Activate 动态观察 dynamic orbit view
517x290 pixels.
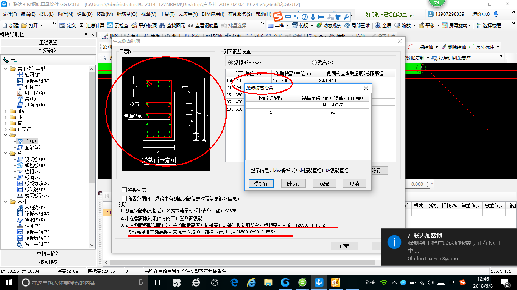point(329,25)
